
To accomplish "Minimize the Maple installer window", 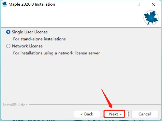I will [123, 4].
